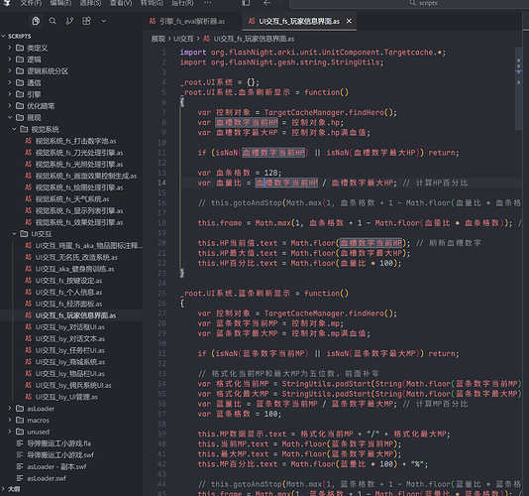Open additional views chevron dropdown
This screenshot has width=529, height=496.
(x=104, y=21)
